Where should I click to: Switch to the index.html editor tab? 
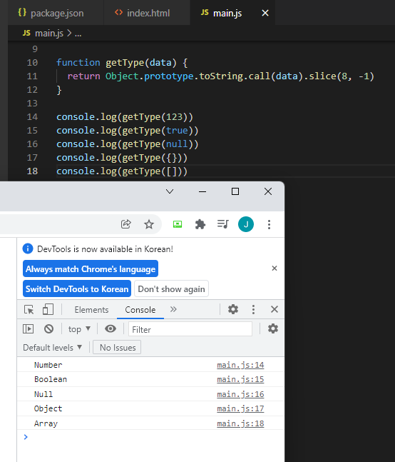pos(147,13)
